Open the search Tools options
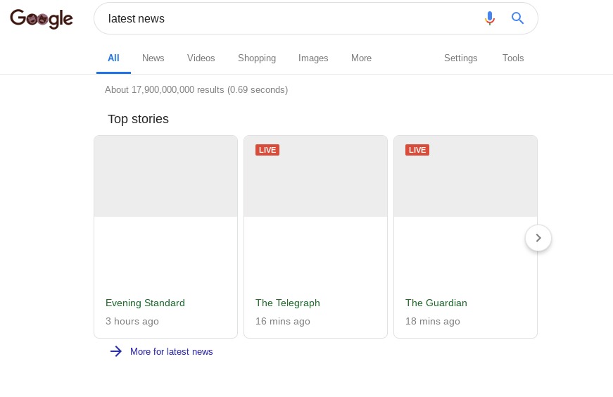Viewport: 613px width, 397px height. click(513, 58)
